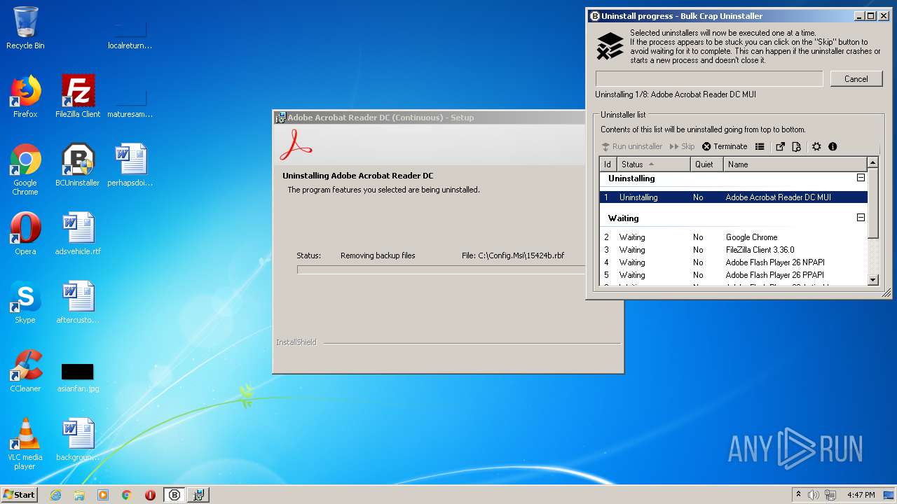Viewport: 897px width, 504px height.
Task: Click the 4:47 PM taskbar clock
Action: tap(861, 495)
